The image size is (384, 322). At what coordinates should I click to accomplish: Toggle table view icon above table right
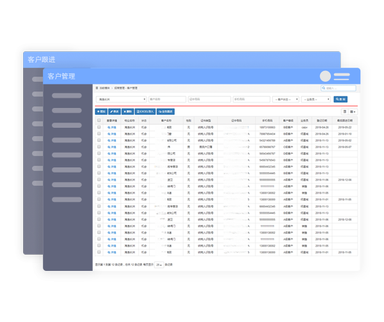coord(344,111)
